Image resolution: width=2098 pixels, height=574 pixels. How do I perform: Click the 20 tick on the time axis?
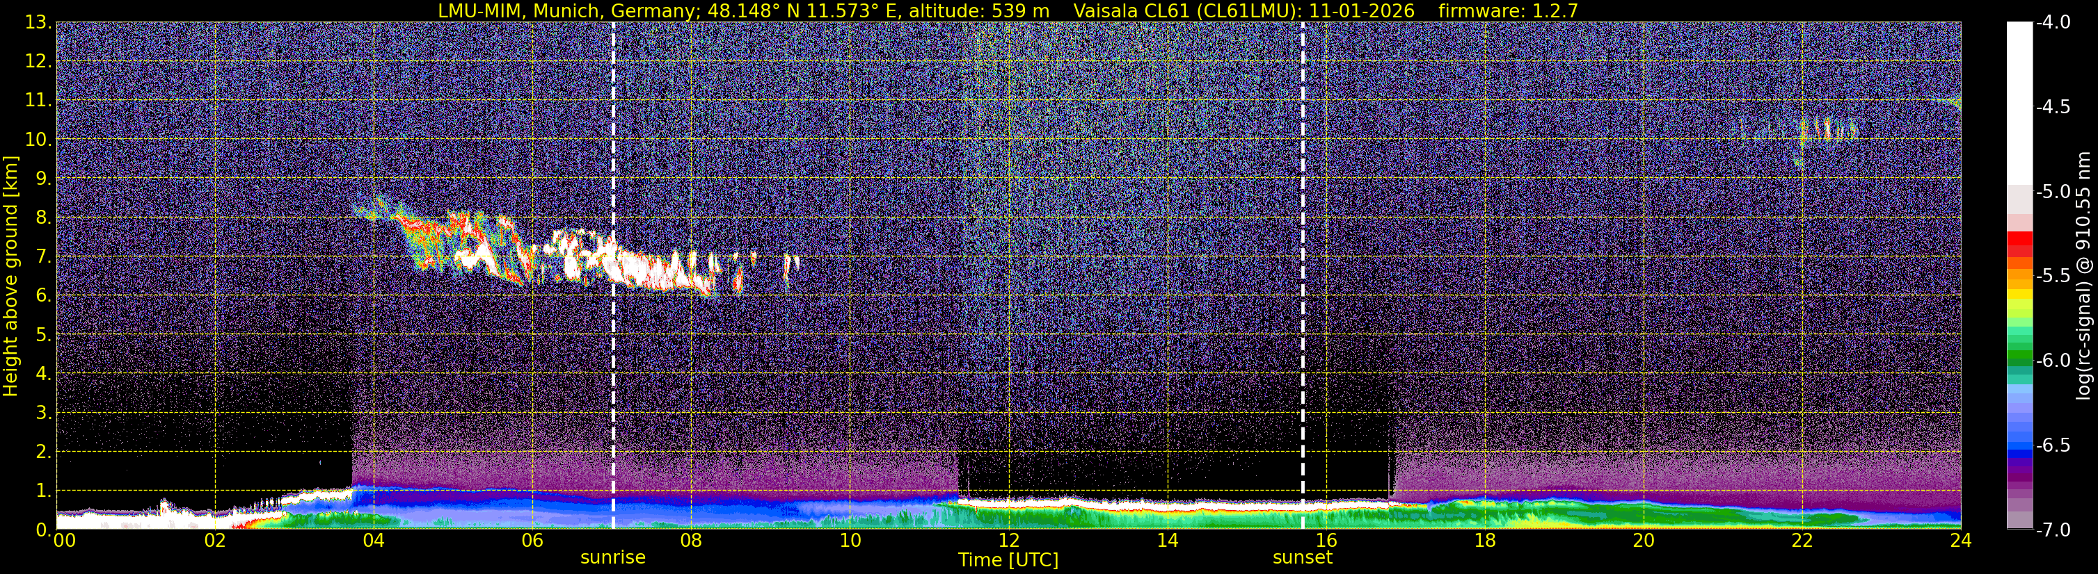pos(1644,541)
